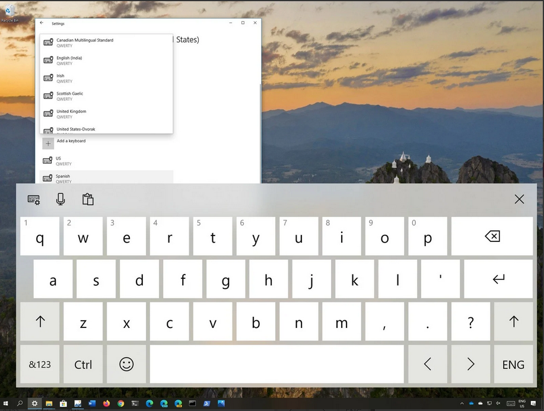Choose United Kingdom keyboard layout
Viewport: 544px width, 411px height.
pos(71,114)
